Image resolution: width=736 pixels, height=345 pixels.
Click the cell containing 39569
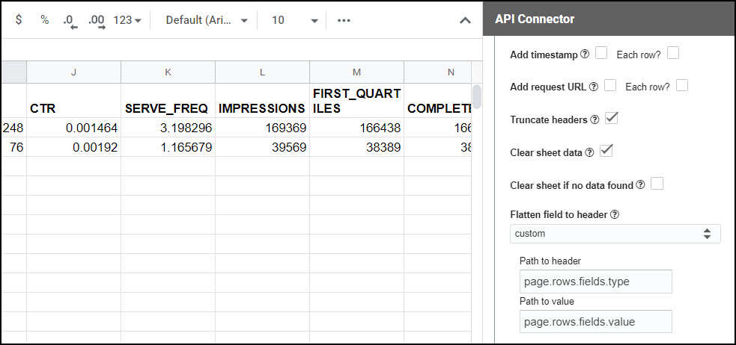pyautogui.click(x=262, y=147)
